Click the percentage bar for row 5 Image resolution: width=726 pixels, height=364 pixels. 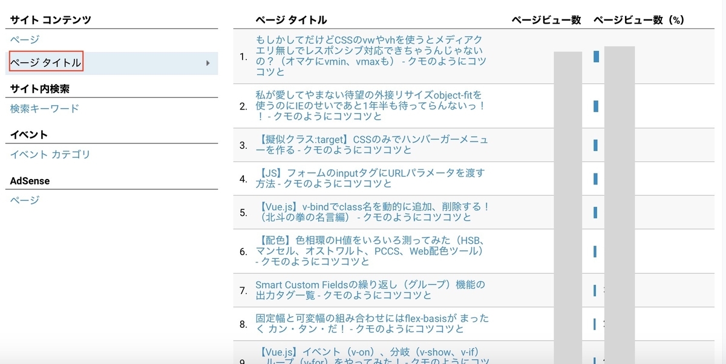pyautogui.click(x=596, y=212)
